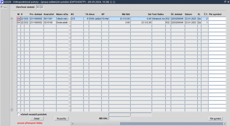Click Prv. doklad 2311000002 in second row

37,22
